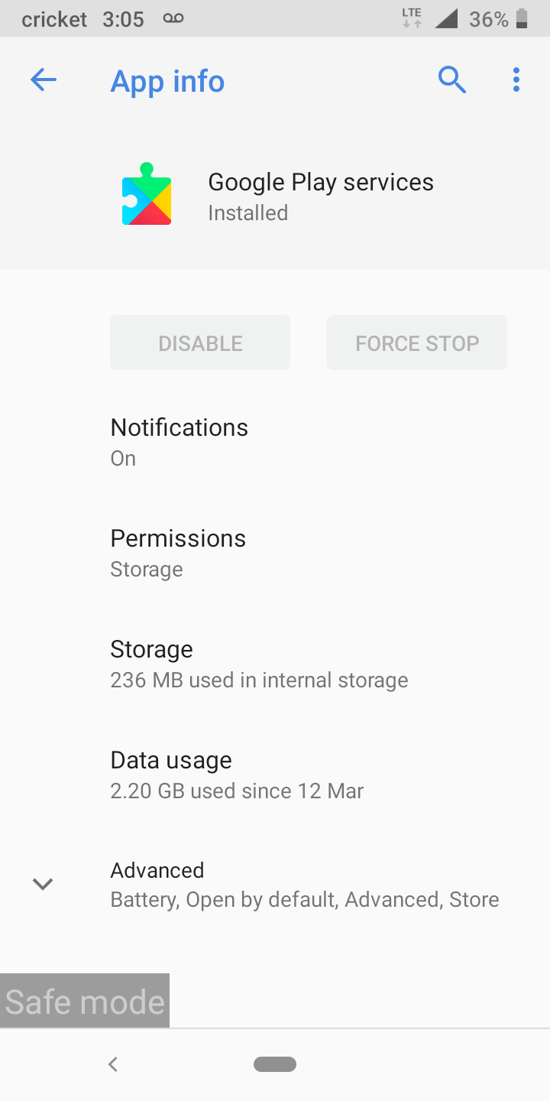
Task: Tap the Safe mode overlay label
Action: coord(85,1001)
